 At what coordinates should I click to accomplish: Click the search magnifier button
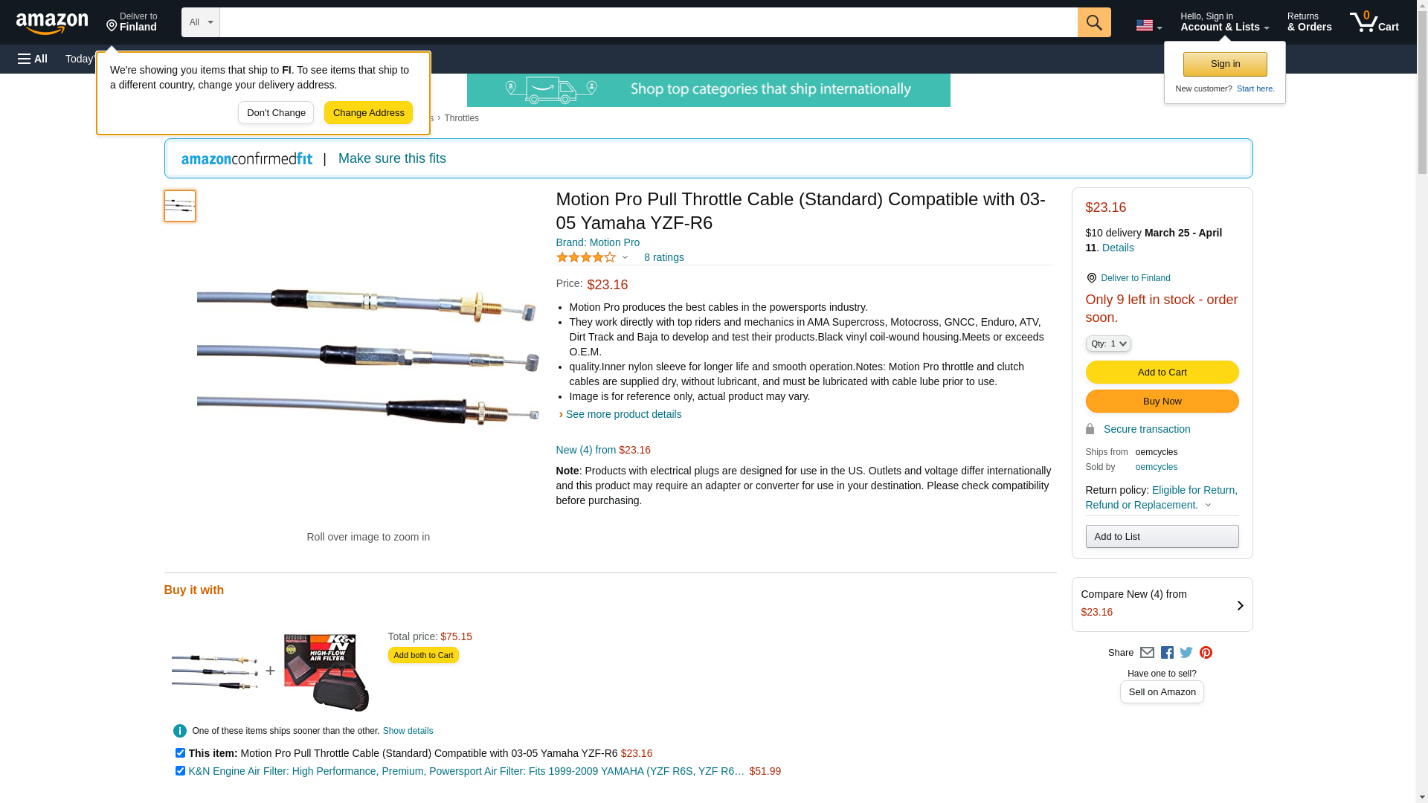(x=1094, y=22)
